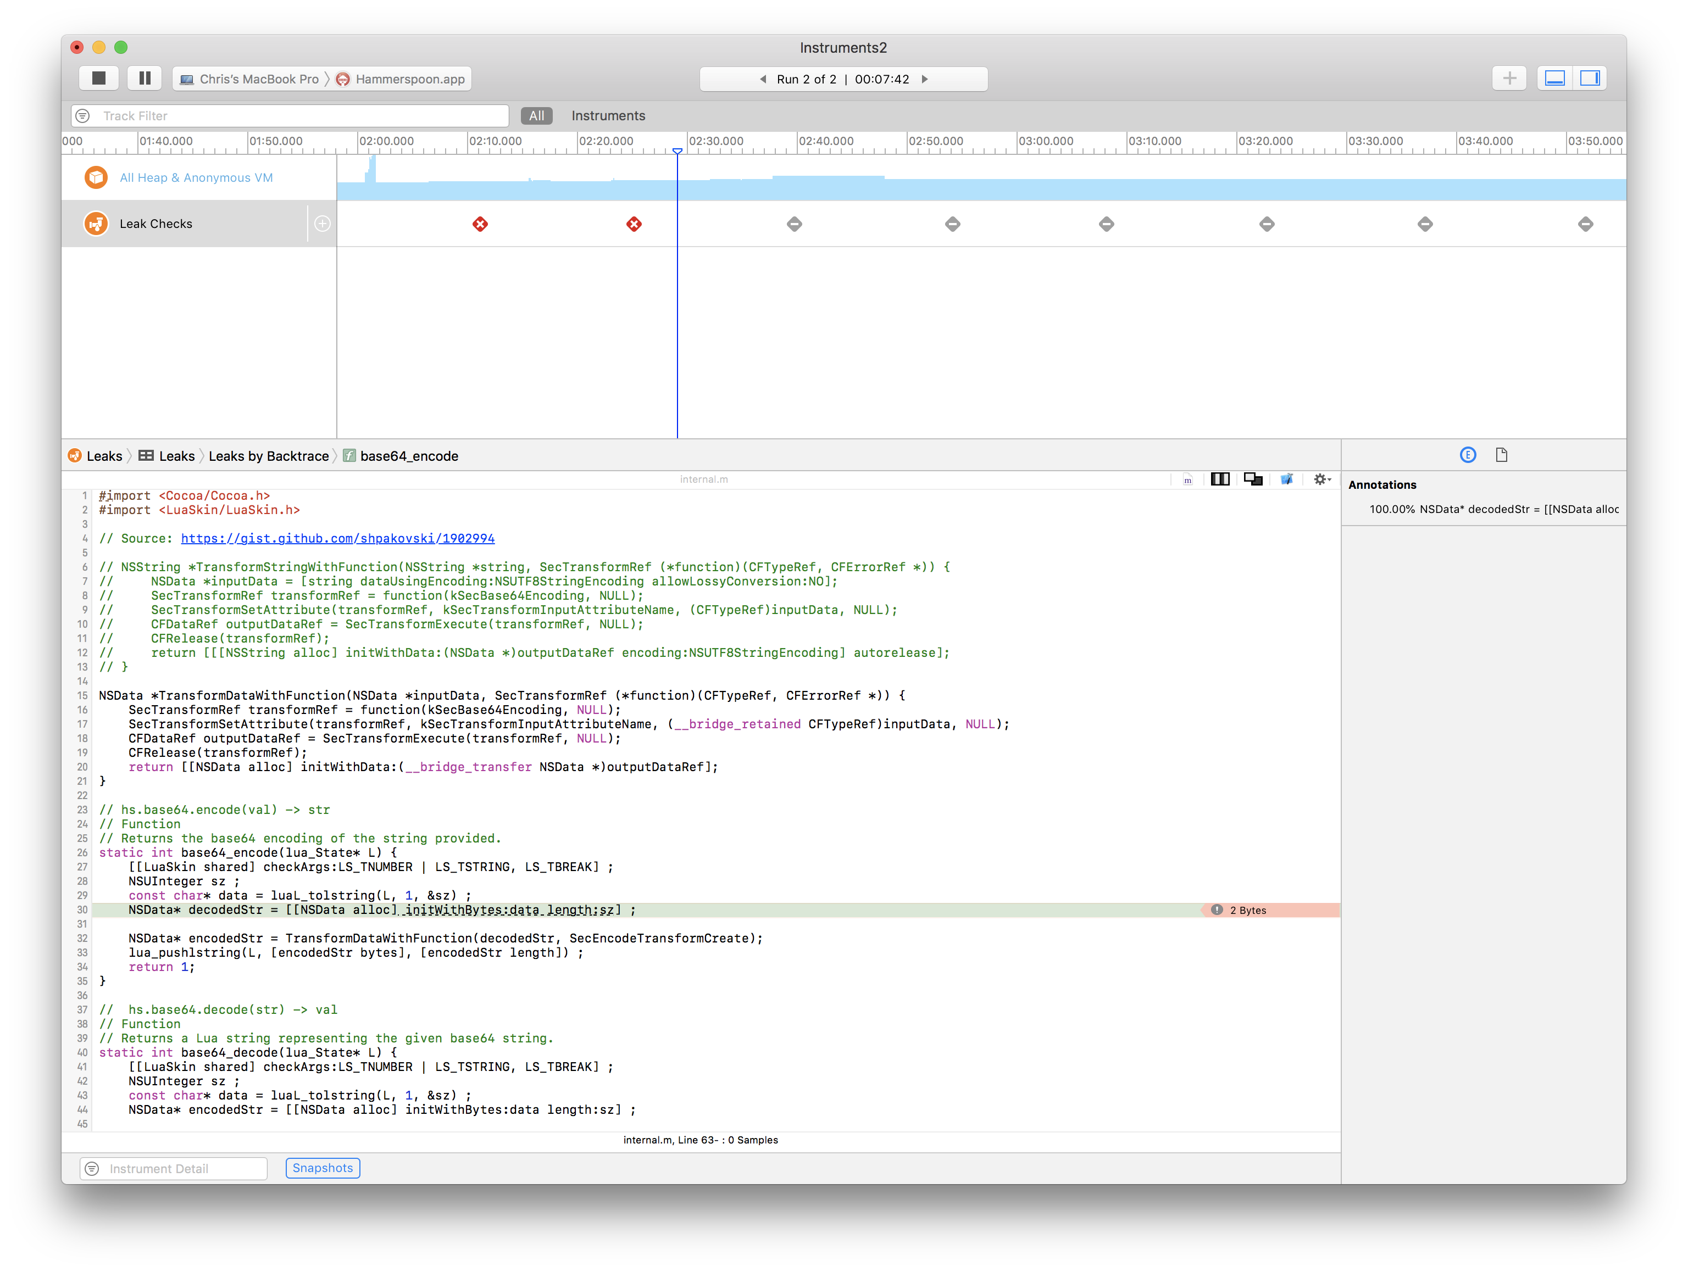Open the gear settings dropdown
Viewport: 1688px width, 1272px height.
(1323, 479)
